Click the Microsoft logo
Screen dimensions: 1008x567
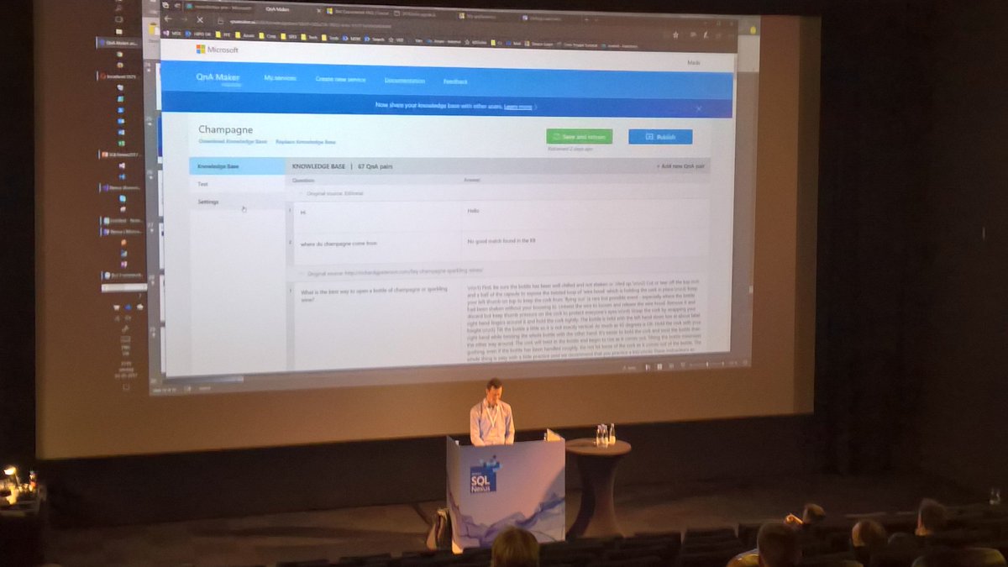point(217,50)
